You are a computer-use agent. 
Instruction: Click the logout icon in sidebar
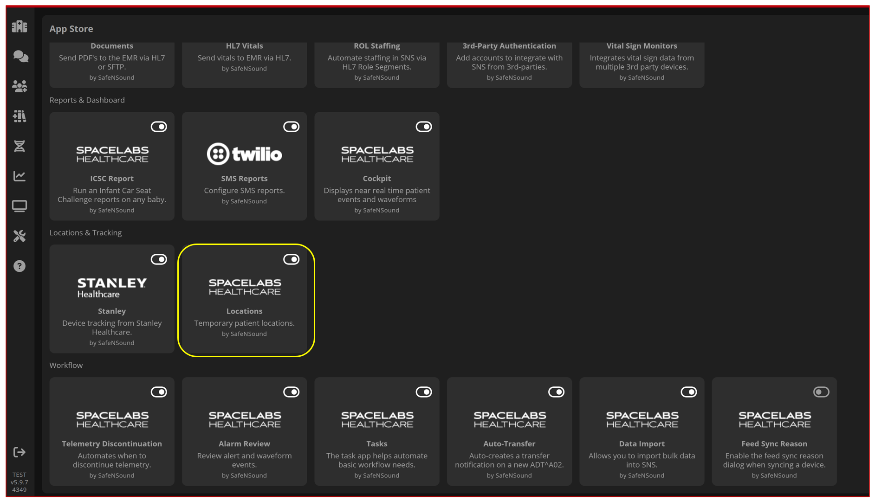tap(19, 452)
